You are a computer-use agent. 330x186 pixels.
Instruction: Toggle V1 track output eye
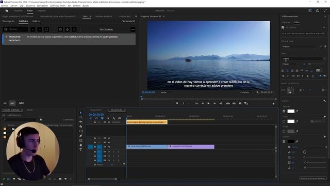pyautogui.click(x=109, y=147)
